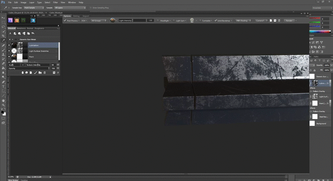This screenshot has height=181, width=333.
Task: Toggle Show Sampling Ring checkbox
Action: click(x=91, y=7)
